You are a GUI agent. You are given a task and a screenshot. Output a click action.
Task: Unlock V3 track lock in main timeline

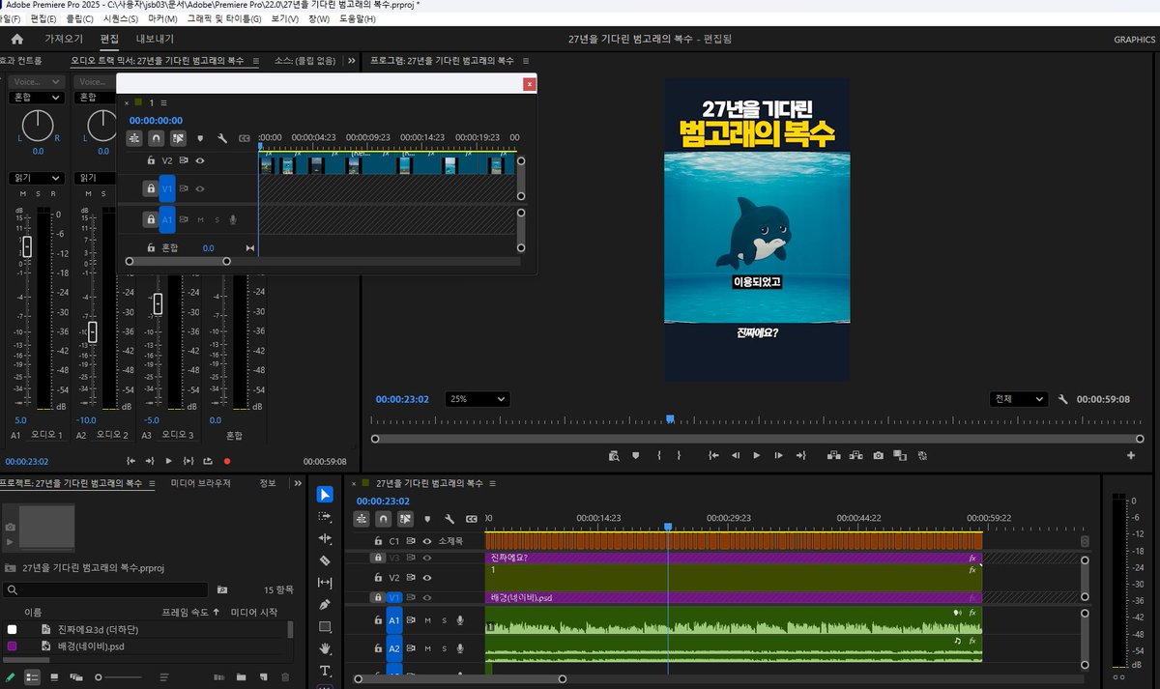[378, 558]
